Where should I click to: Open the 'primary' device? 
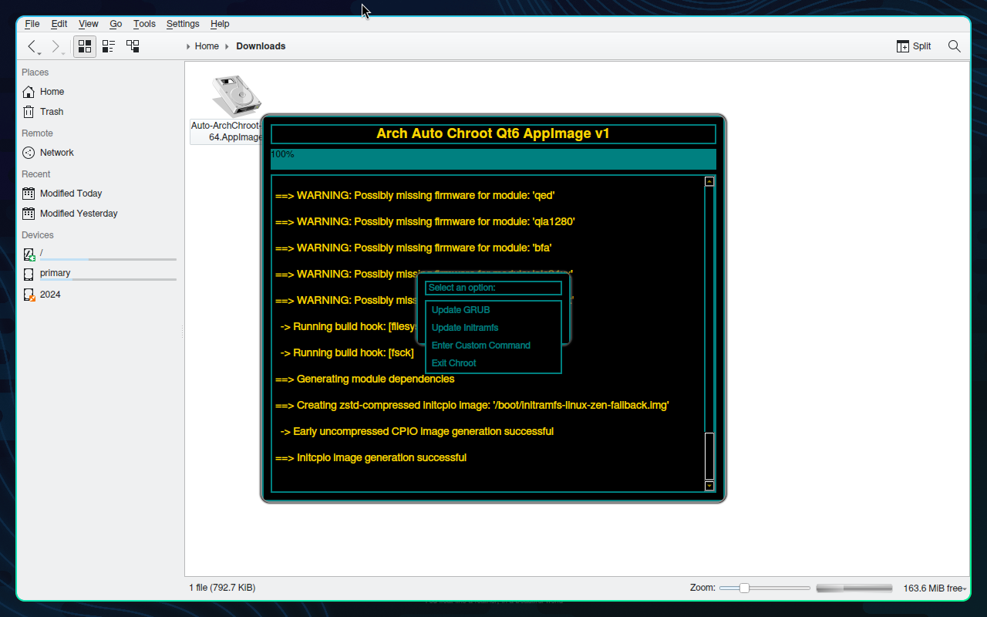click(100, 274)
